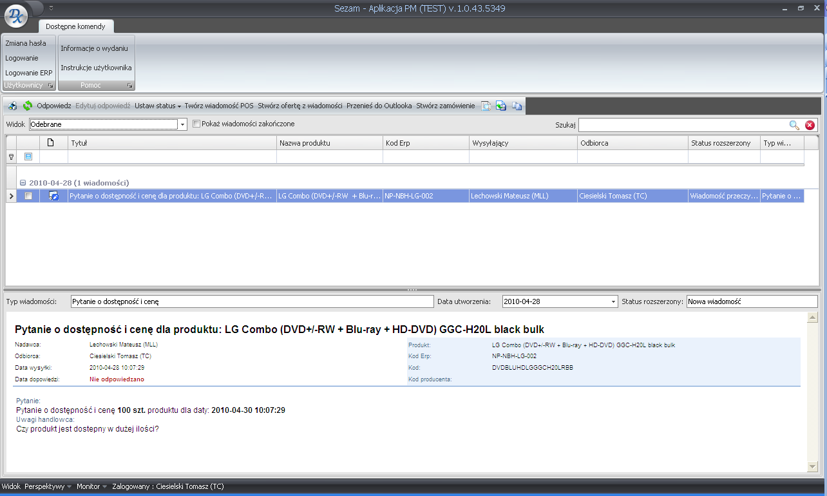Open the Monitor menu in status bar
This screenshot has width=827, height=496.
click(x=92, y=486)
